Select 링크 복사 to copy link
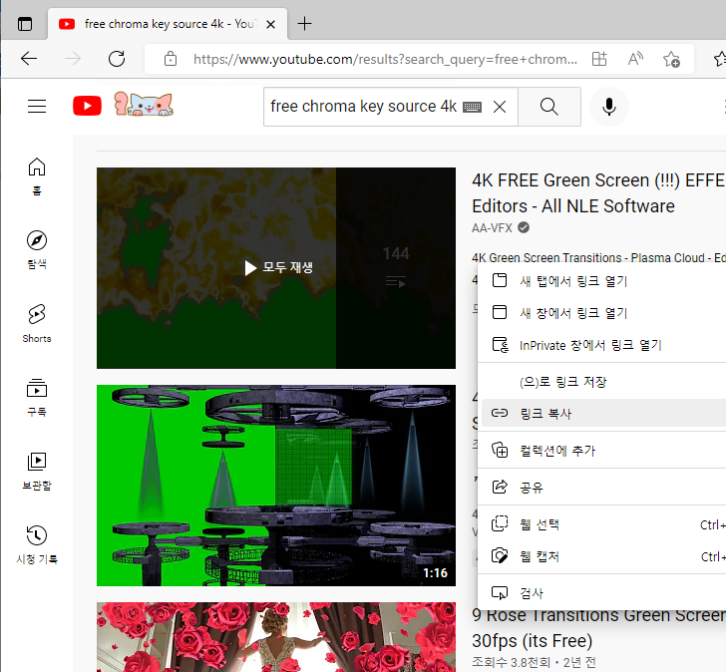 coord(602,413)
